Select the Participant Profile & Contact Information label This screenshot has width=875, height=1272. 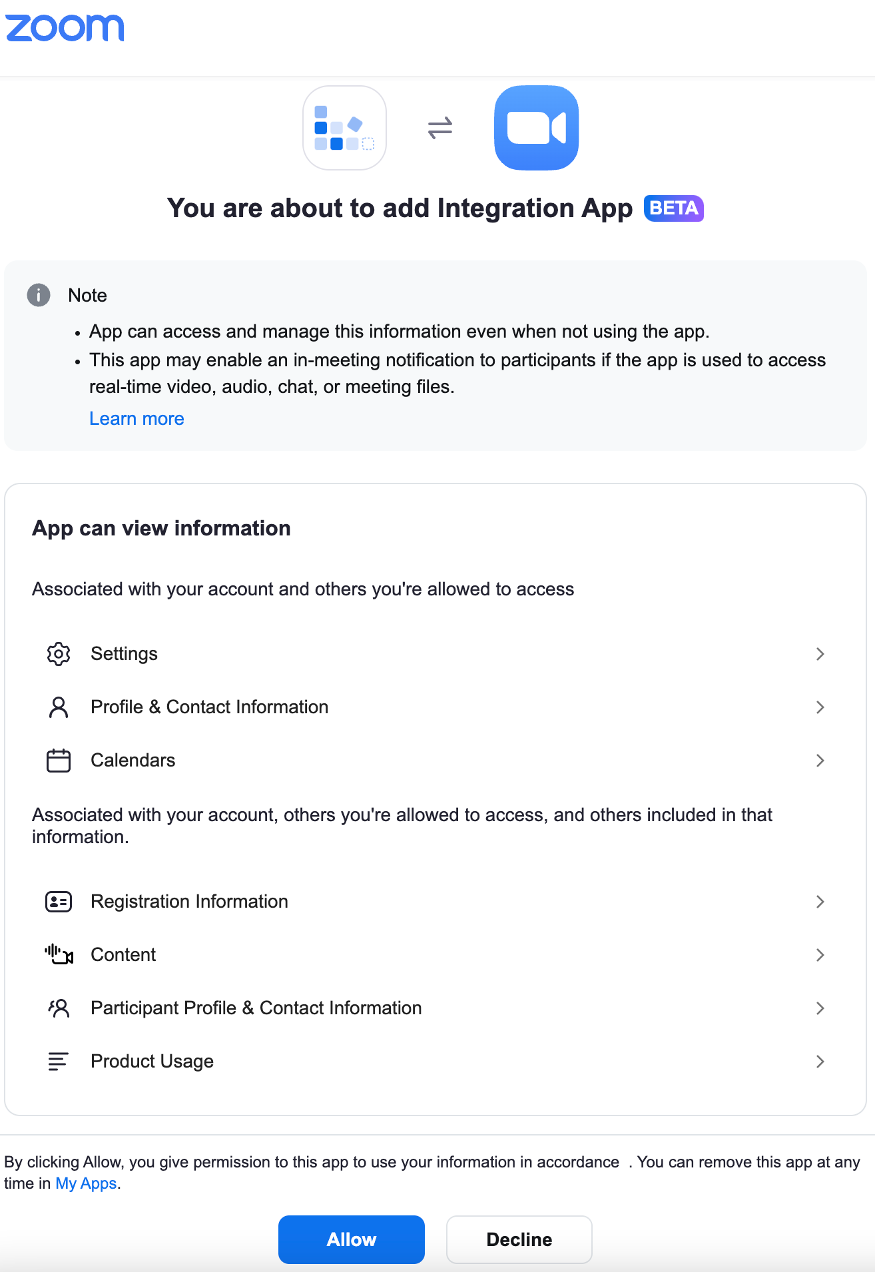(256, 1008)
